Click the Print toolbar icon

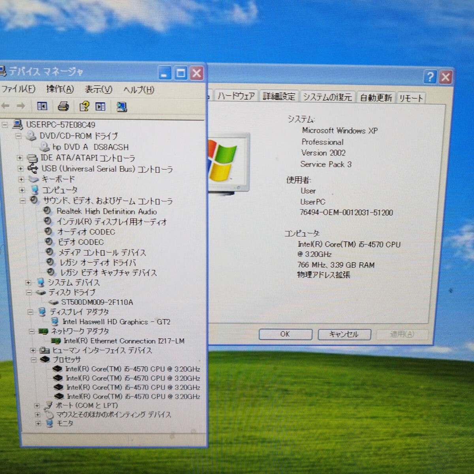[63, 106]
